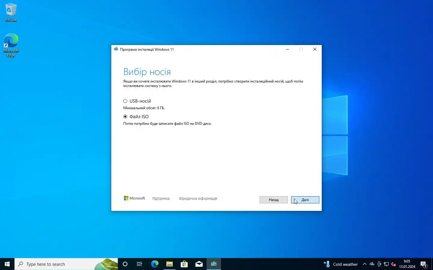Open the clock showing 9:05 13.01.2024
Viewport: 433px width, 270px height.
tap(407, 264)
